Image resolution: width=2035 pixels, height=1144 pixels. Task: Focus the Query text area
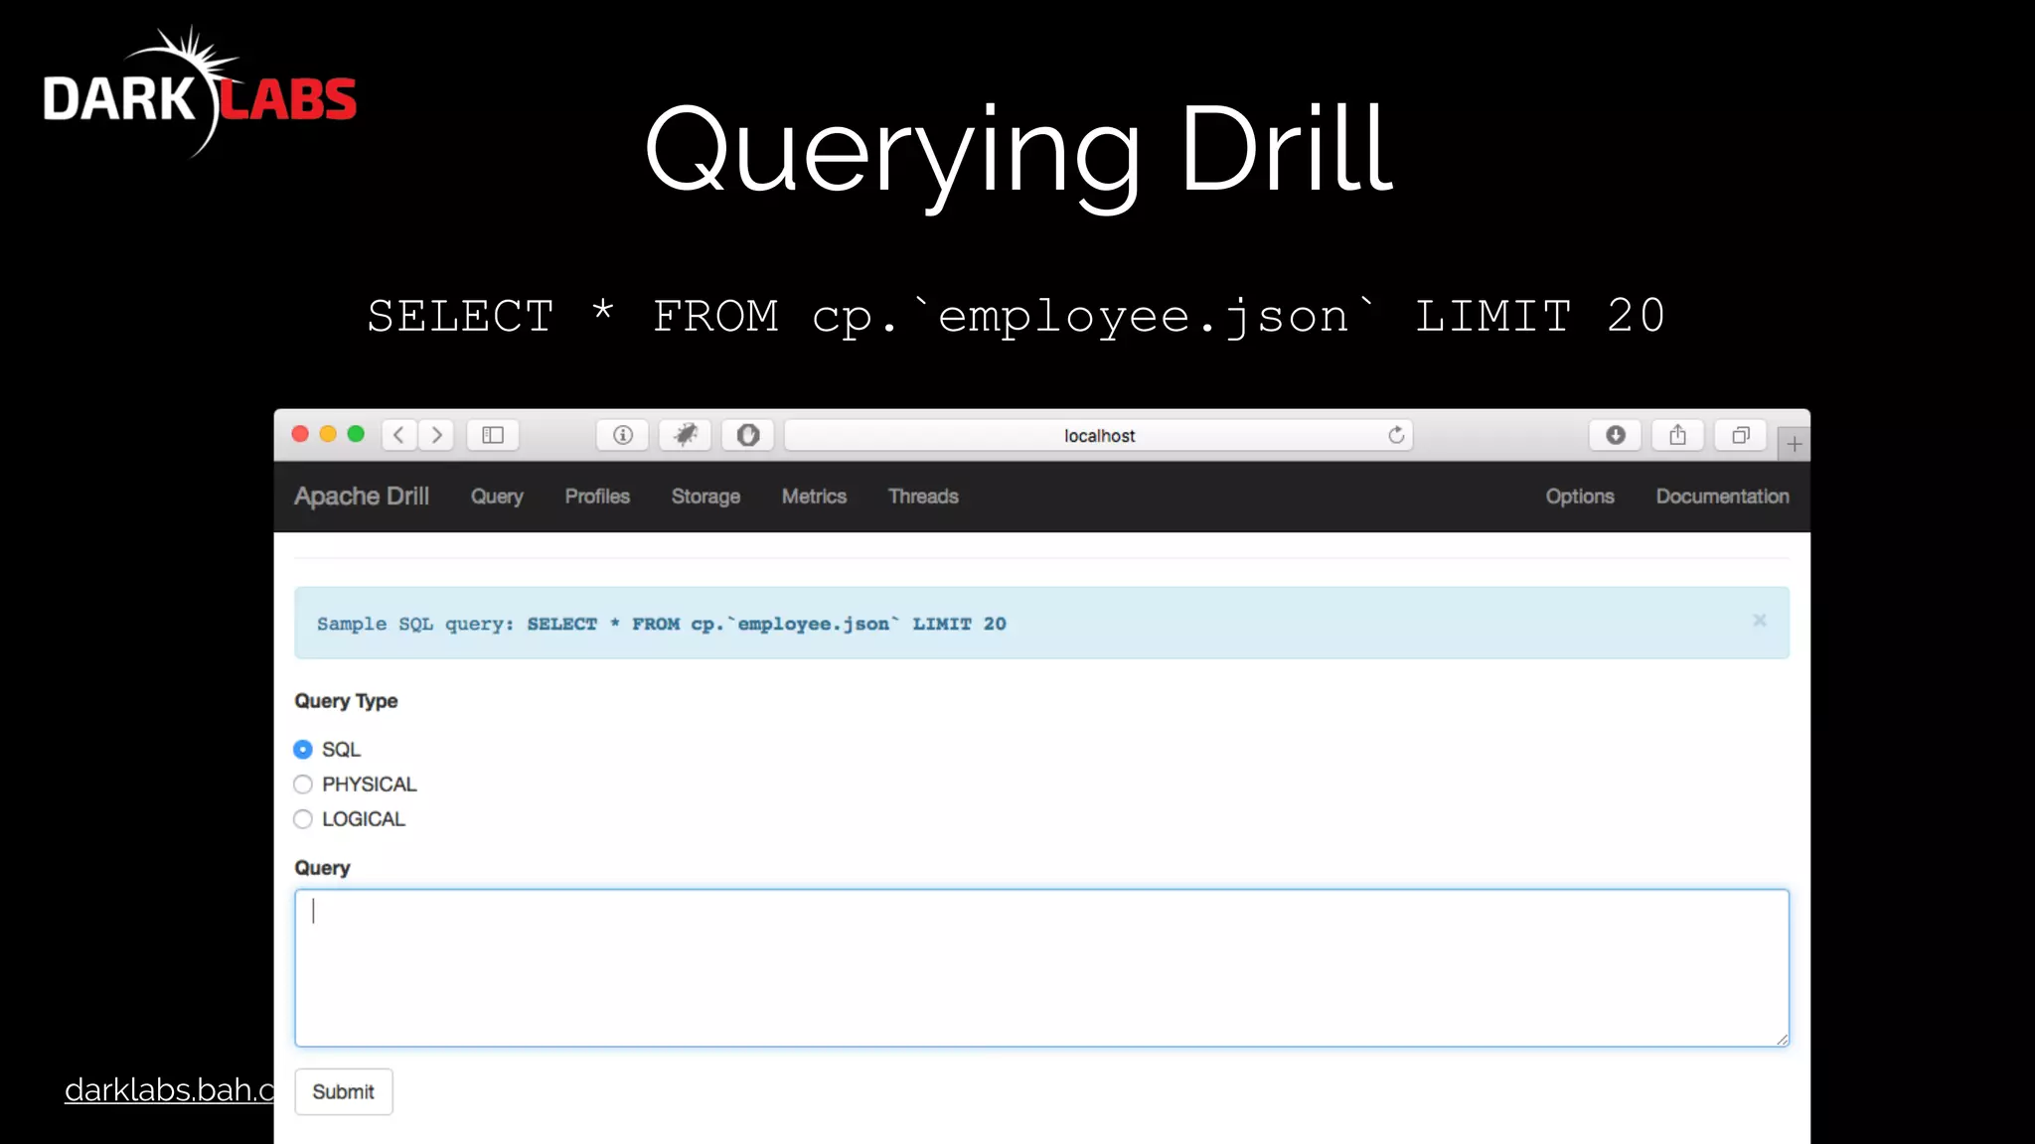tap(1041, 968)
